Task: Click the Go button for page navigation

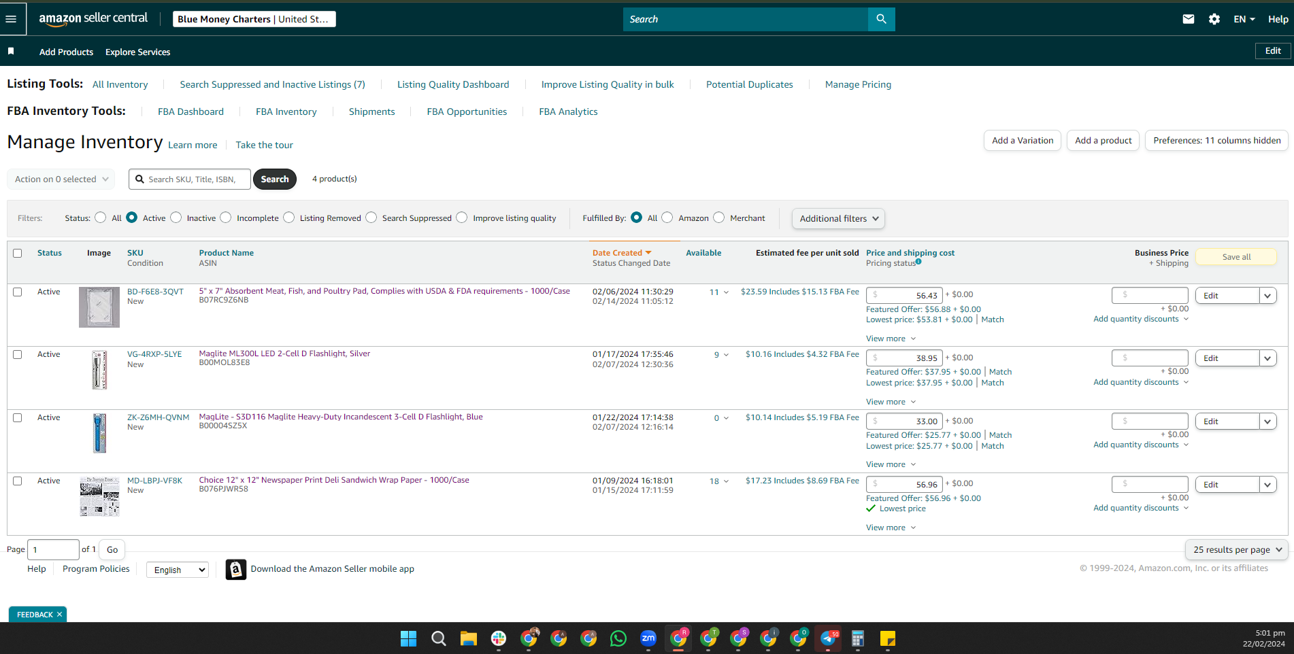Action: [112, 549]
